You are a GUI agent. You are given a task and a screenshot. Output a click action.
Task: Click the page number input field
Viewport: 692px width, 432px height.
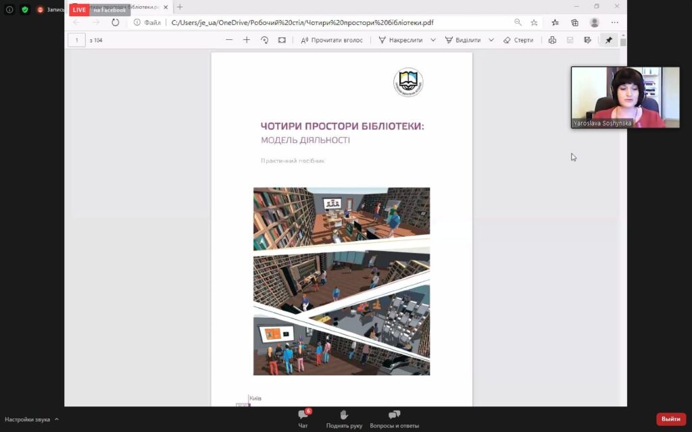pos(76,40)
